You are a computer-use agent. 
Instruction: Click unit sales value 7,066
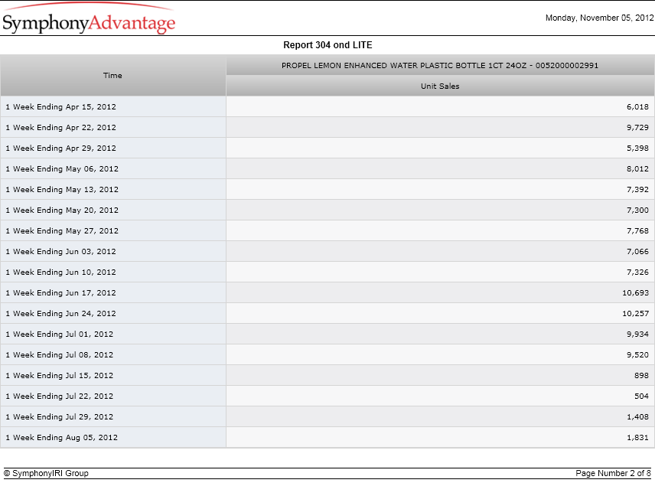tap(637, 252)
